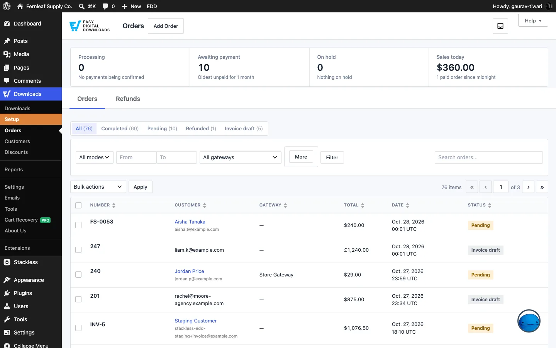The height and width of the screenshot is (348, 556).
Task: Click the Filter button
Action: pos(332,157)
